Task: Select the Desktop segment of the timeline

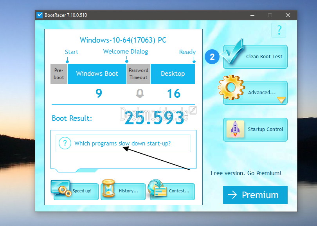Action: 173,74
